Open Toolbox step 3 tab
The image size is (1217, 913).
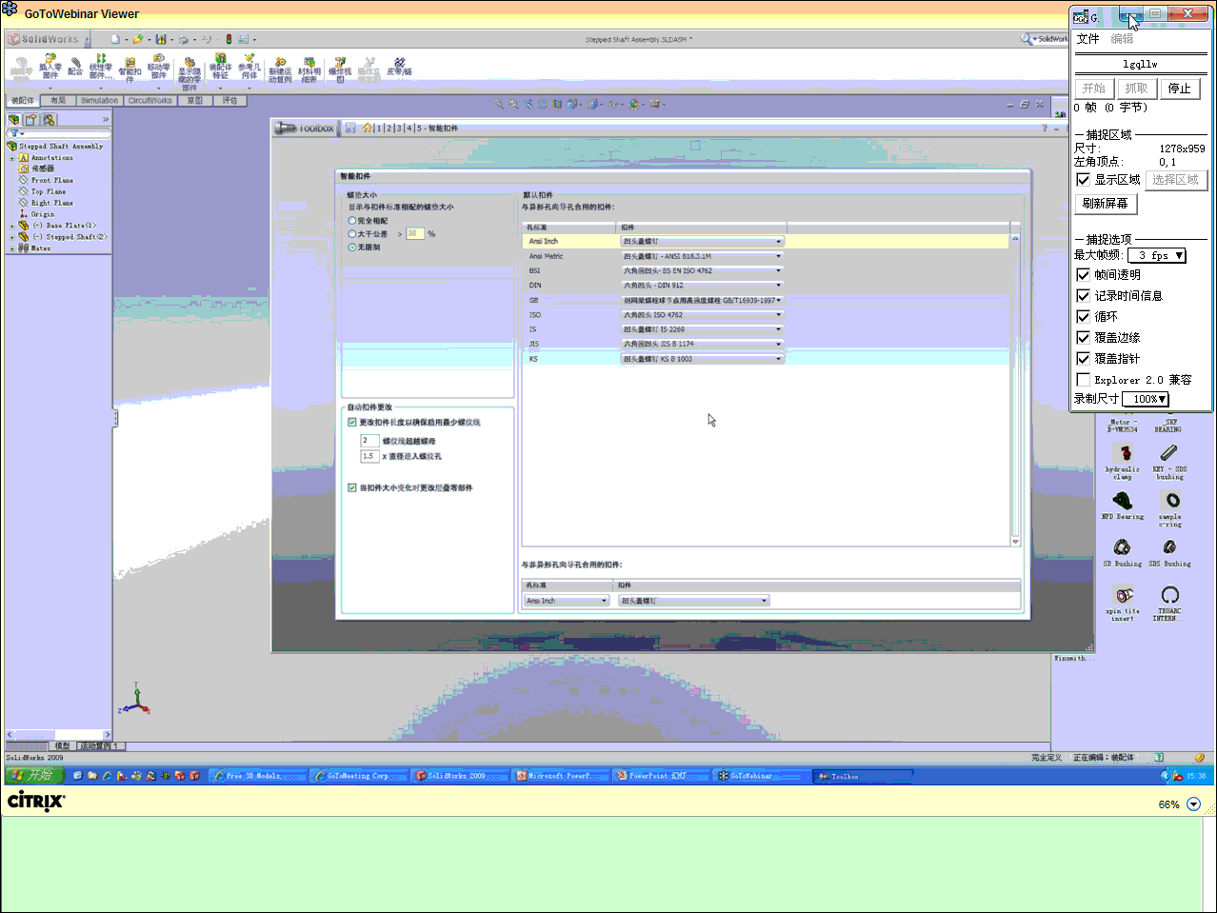click(399, 128)
